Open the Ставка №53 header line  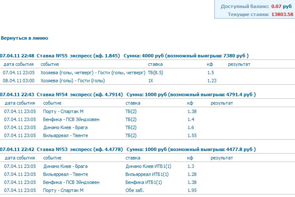tap(128, 149)
